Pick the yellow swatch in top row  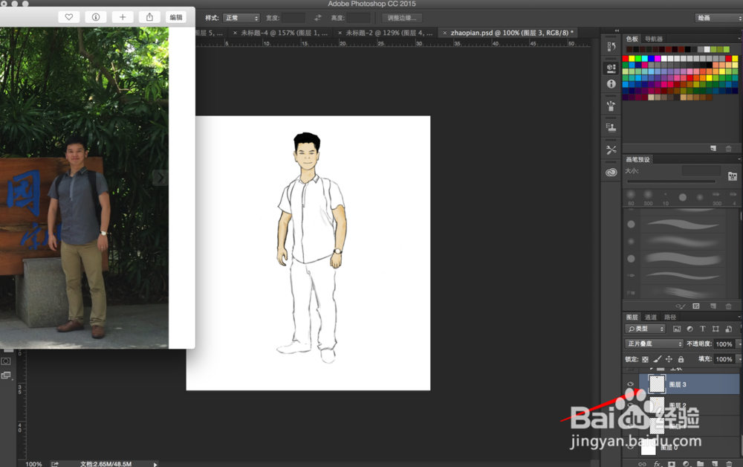click(632, 59)
